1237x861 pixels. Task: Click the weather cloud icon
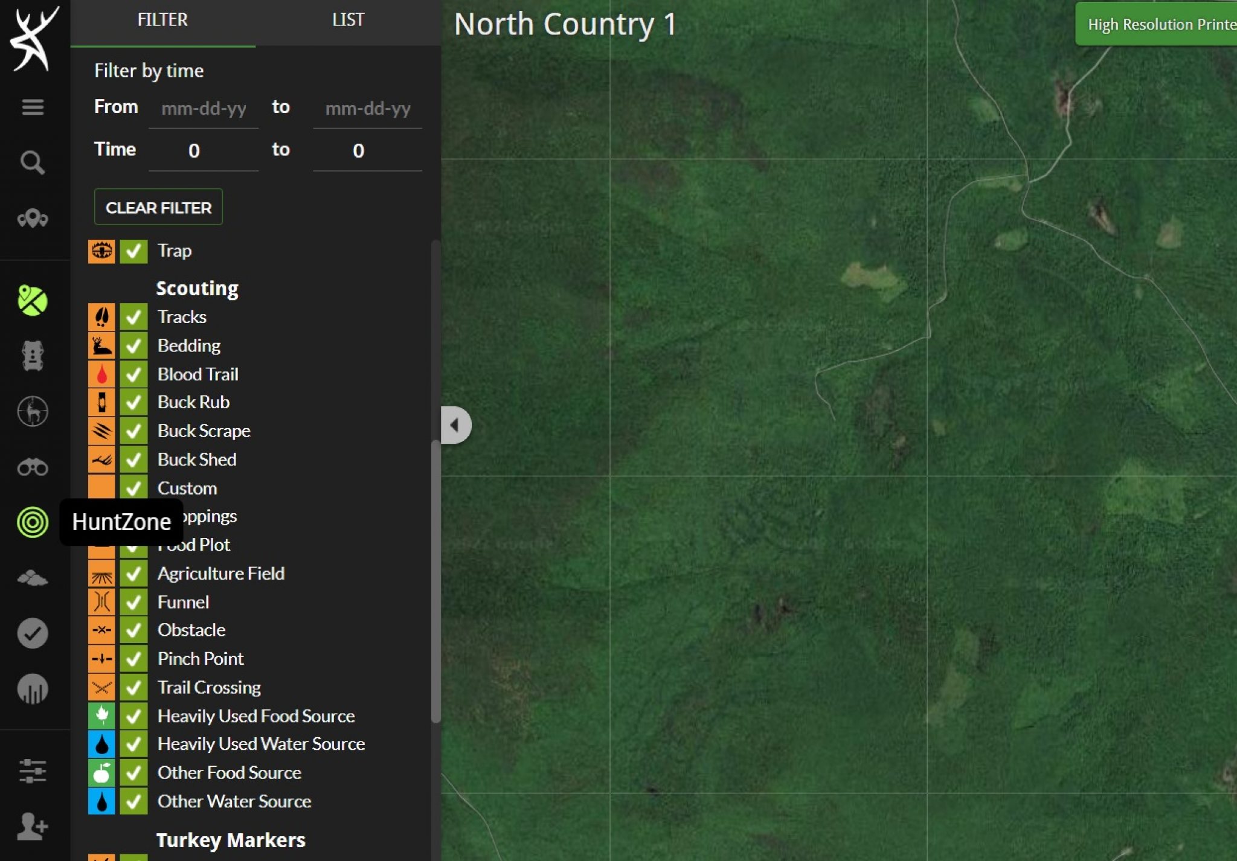pyautogui.click(x=33, y=578)
